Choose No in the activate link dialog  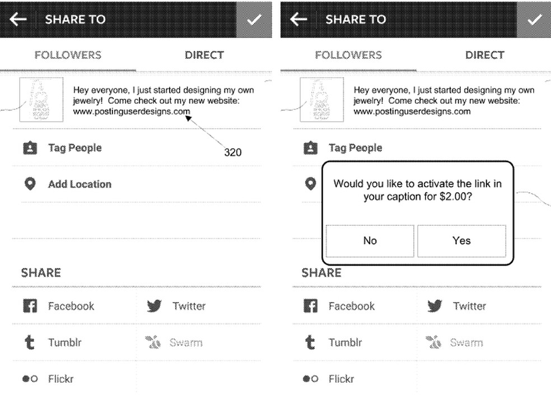click(370, 241)
